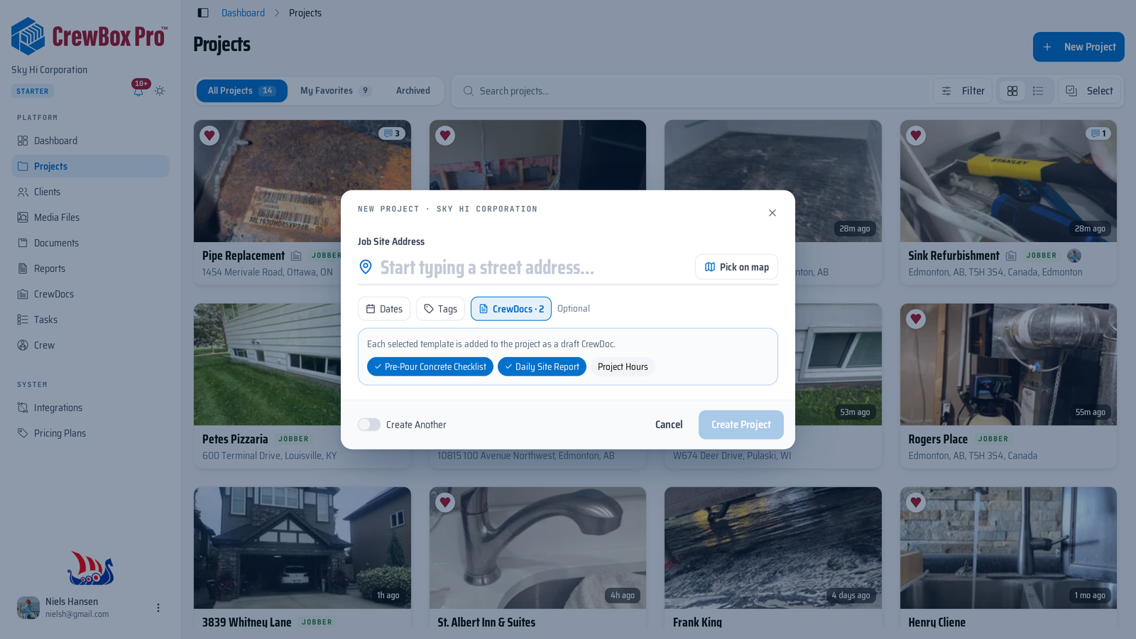This screenshot has width=1136, height=639.
Task: Select the Project Hours template
Action: pos(623,367)
